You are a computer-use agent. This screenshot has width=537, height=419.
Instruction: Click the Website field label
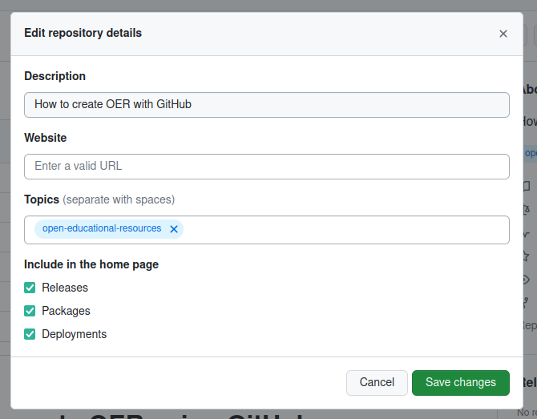click(x=45, y=138)
